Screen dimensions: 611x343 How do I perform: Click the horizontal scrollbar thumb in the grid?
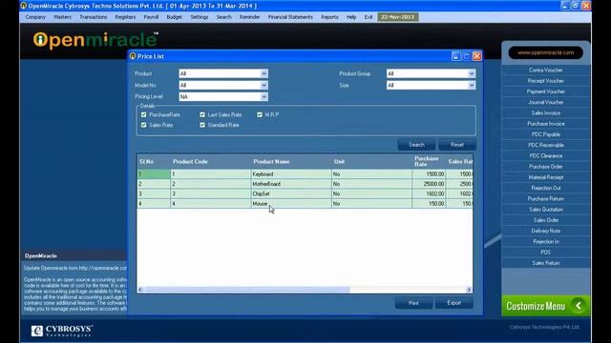pos(246,290)
